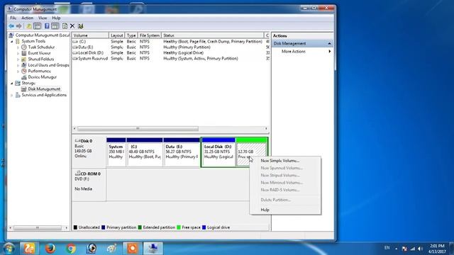This screenshot has width=454, height=255.
Task: Select Task Scheduler in the tree
Action: pyautogui.click(x=41, y=47)
